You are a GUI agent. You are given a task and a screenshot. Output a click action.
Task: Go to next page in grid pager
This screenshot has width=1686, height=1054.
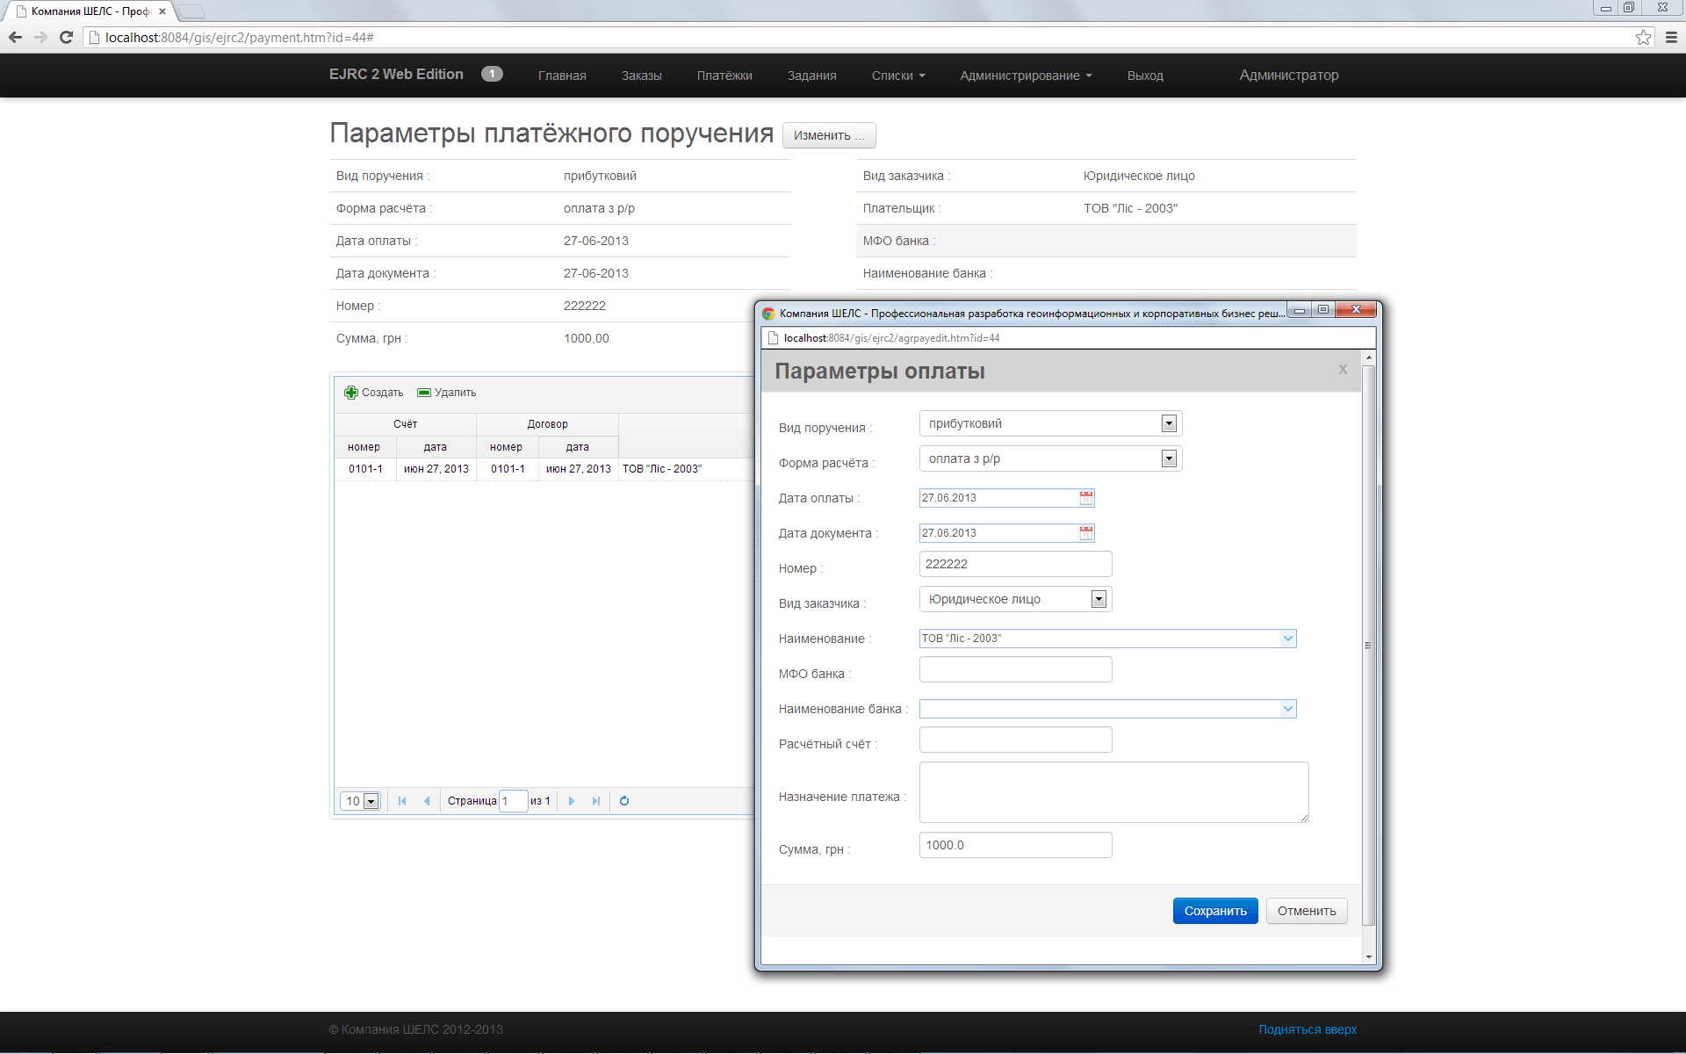click(572, 801)
